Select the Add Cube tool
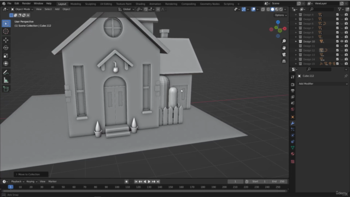 pyautogui.click(x=6, y=89)
